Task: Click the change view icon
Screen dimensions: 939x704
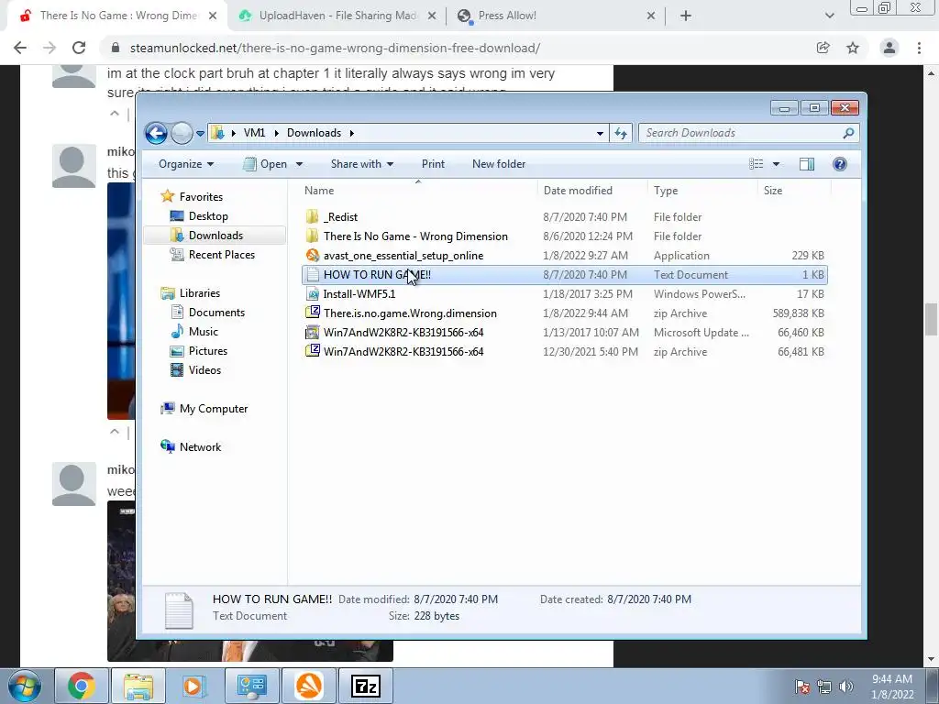Action: click(x=757, y=164)
